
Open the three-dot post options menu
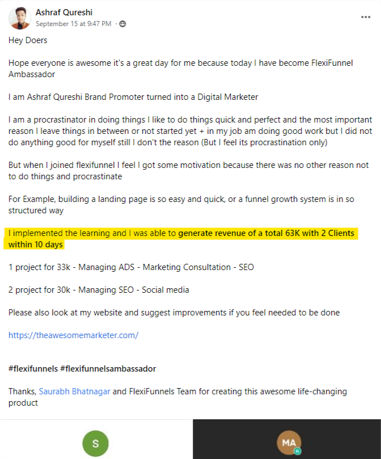[366, 17]
